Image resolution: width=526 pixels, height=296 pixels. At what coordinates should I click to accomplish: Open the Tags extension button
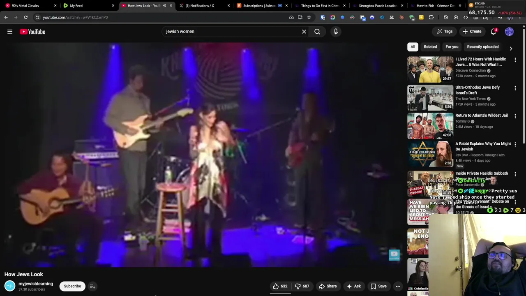click(444, 31)
